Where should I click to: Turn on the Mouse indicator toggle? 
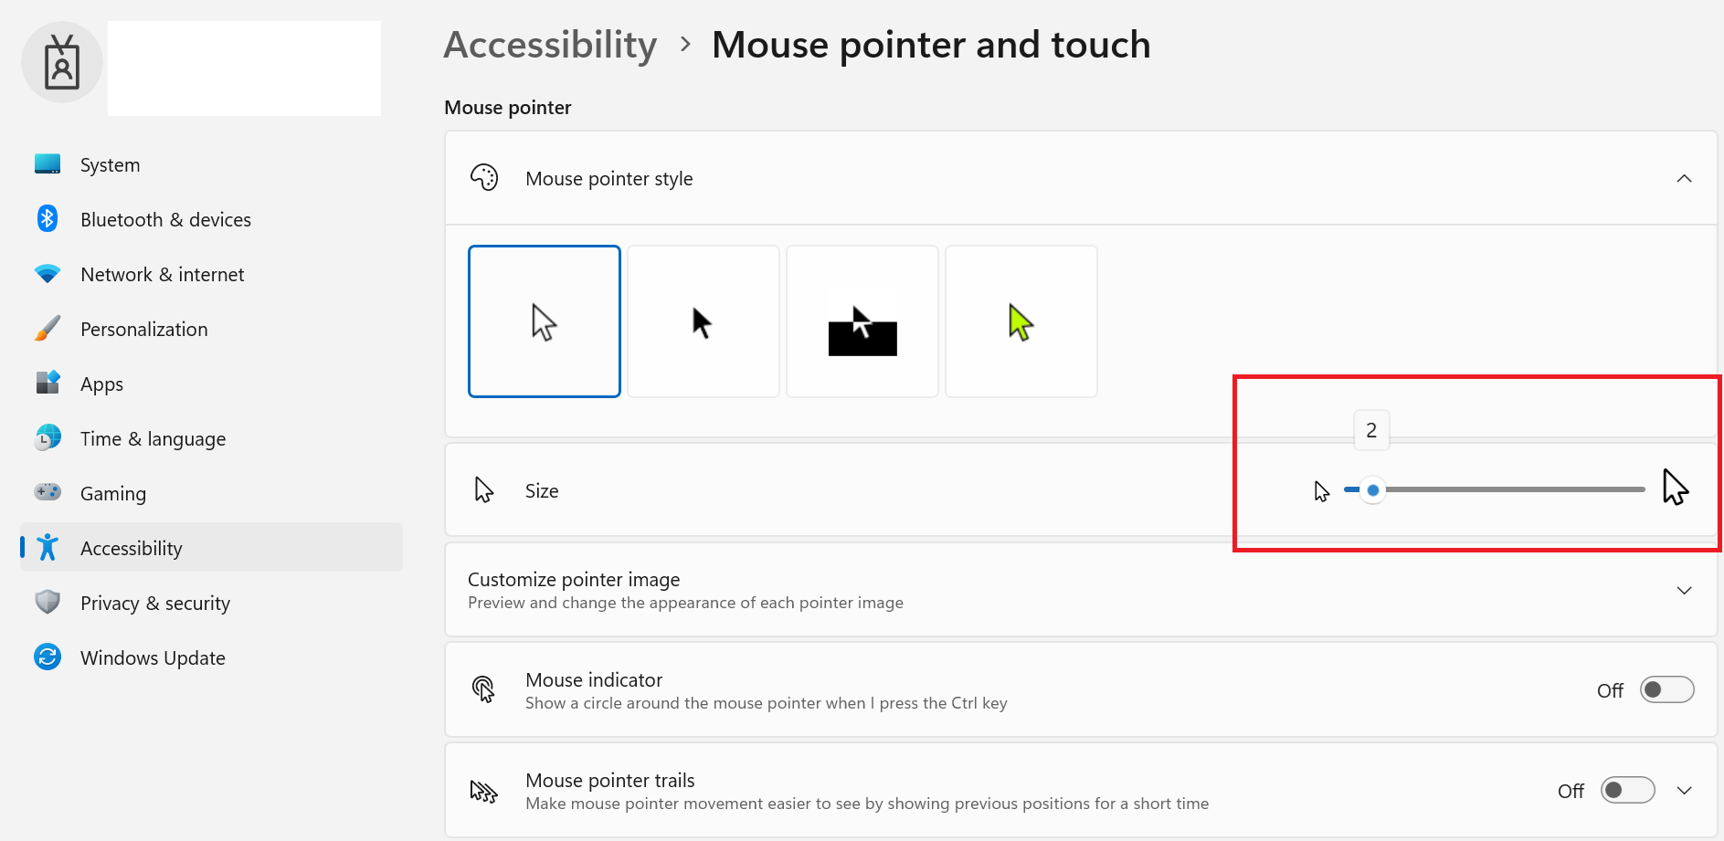1667,689
